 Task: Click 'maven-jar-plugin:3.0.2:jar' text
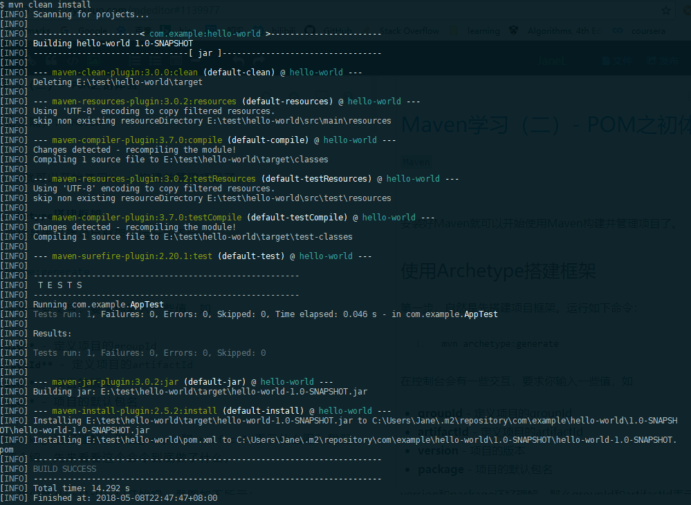click(115, 382)
